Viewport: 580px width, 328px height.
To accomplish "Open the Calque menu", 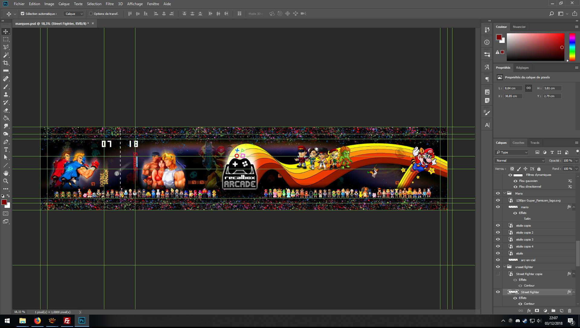I will pyautogui.click(x=64, y=4).
